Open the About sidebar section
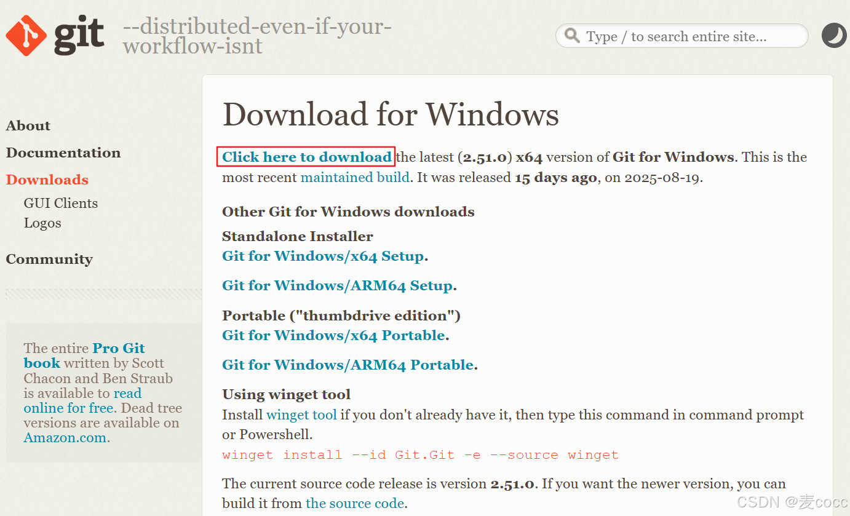850x516 pixels. point(28,125)
